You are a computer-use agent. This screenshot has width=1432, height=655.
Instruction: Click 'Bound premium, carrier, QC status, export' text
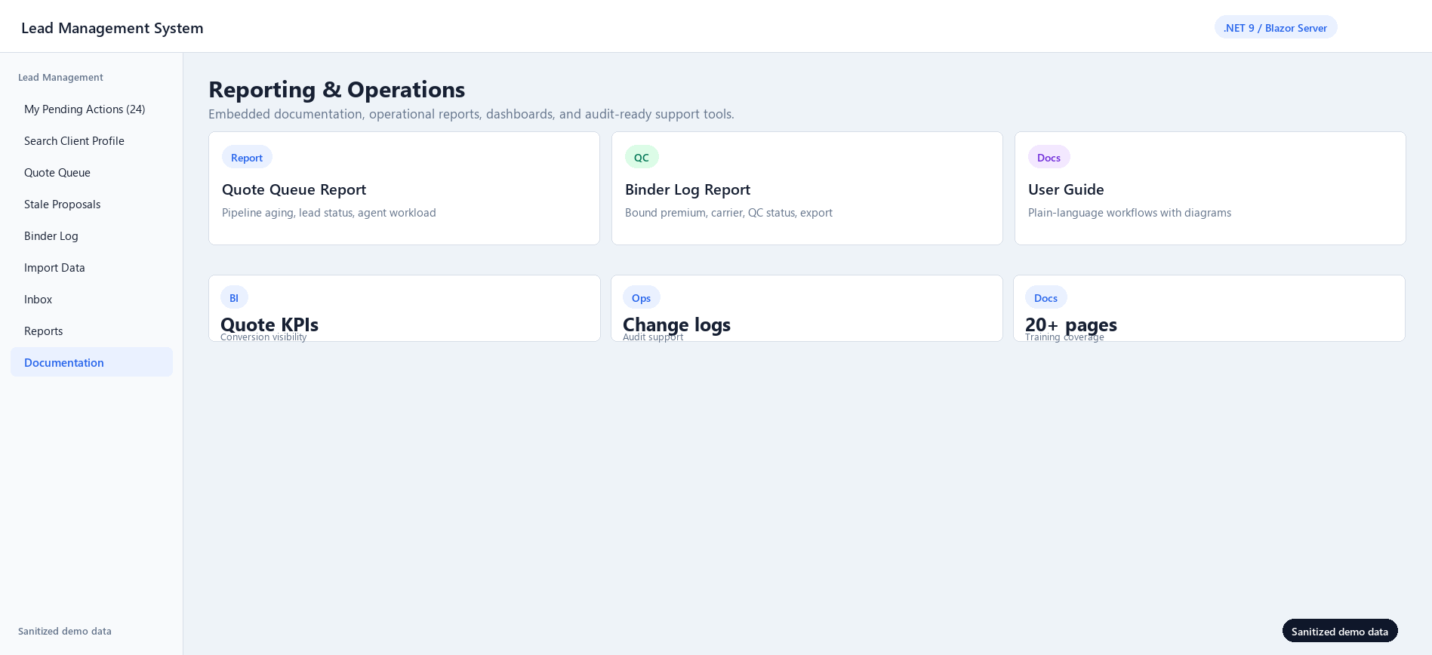pyautogui.click(x=728, y=213)
